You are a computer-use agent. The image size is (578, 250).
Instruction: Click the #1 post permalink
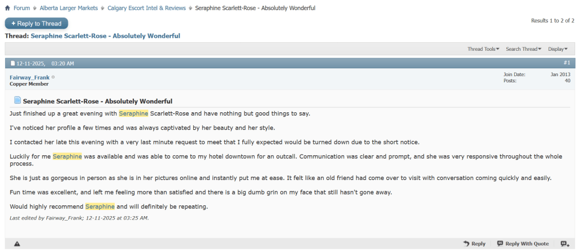pos(567,63)
